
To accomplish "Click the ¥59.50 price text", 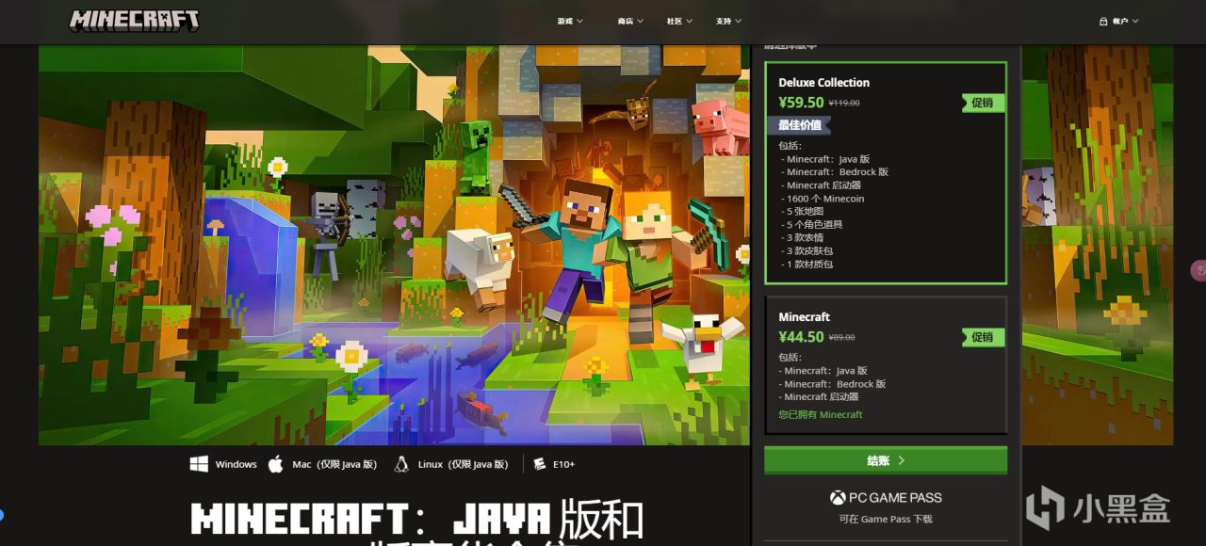I will (802, 103).
